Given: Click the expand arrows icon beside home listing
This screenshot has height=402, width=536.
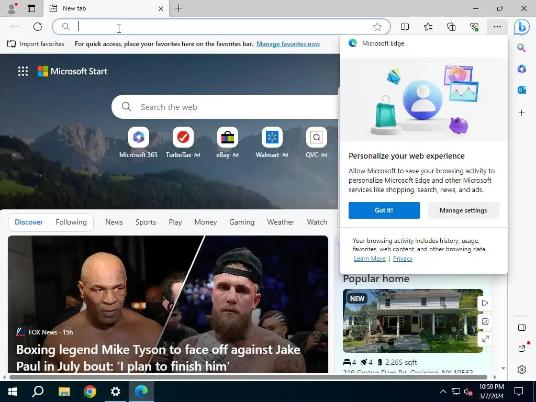Looking at the screenshot, I should click(485, 339).
